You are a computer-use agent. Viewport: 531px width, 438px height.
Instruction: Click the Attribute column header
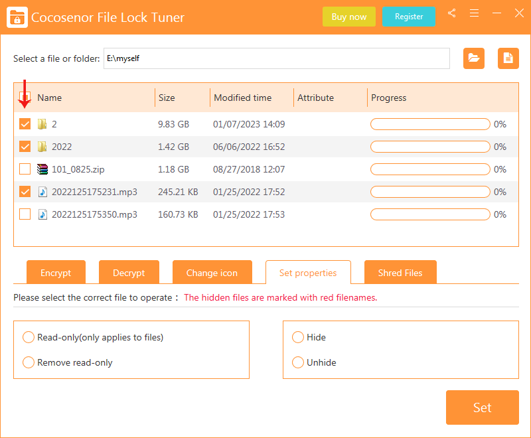(x=316, y=98)
